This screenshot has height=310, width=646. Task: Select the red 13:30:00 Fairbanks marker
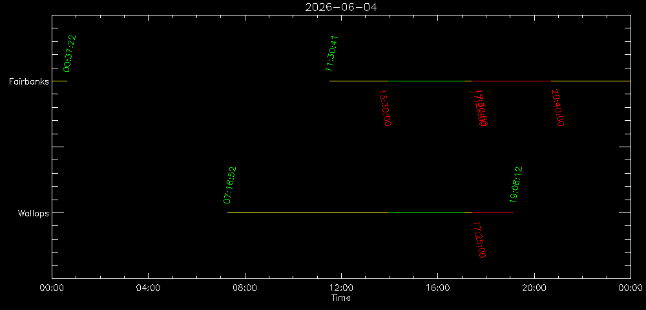coord(384,108)
